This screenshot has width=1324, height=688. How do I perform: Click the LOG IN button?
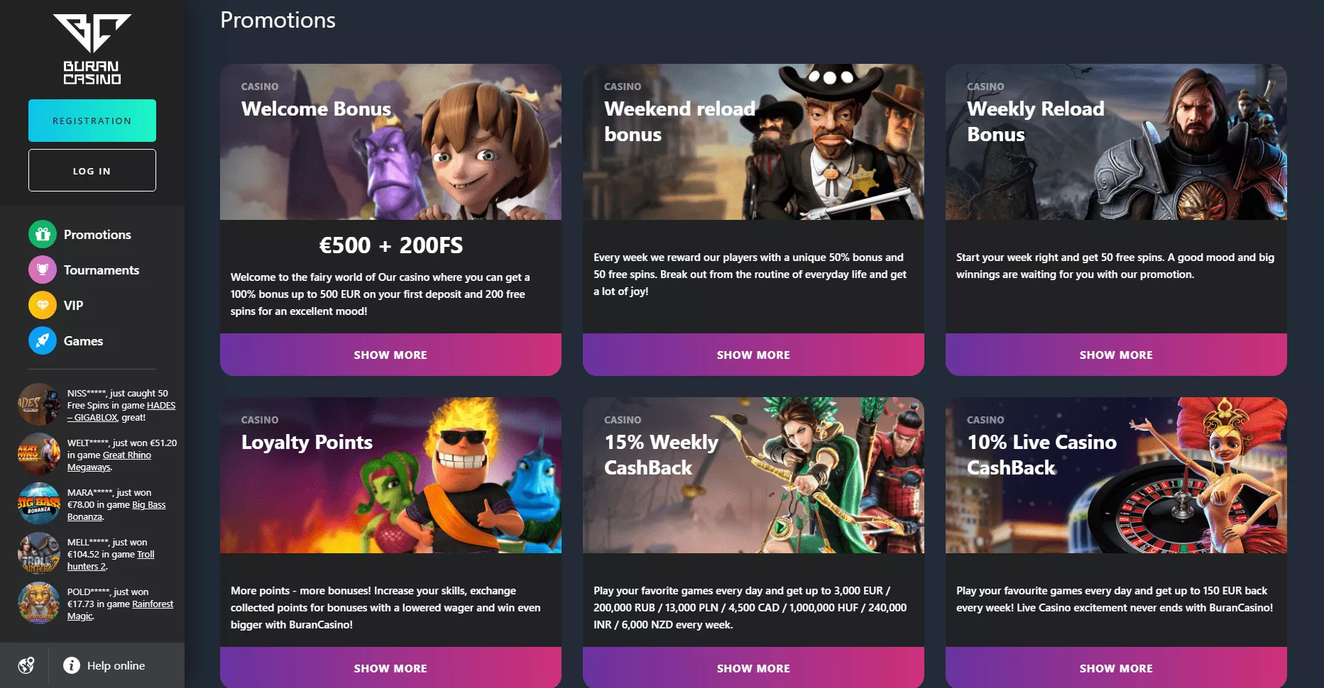pos(92,170)
